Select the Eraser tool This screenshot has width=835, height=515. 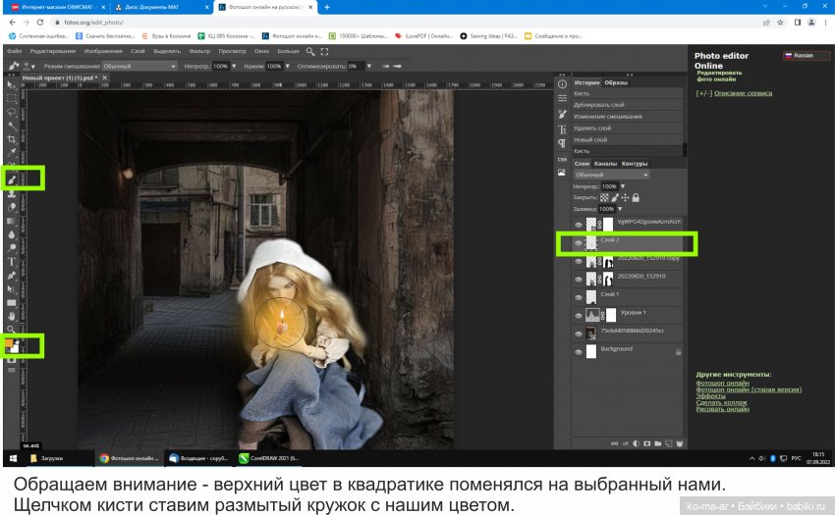(x=11, y=208)
